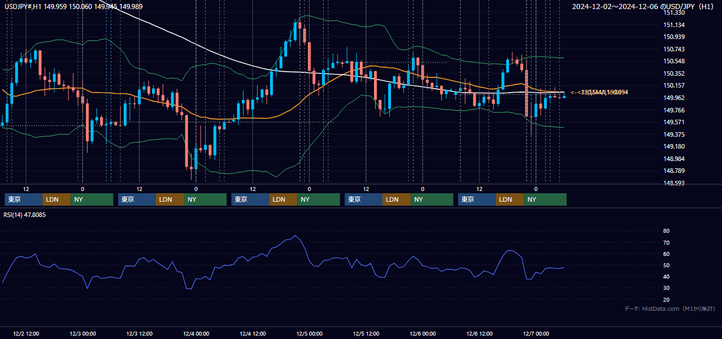Screen dimensions: 722x339
Task: Click price axis value 149.766
Action: click(x=674, y=110)
